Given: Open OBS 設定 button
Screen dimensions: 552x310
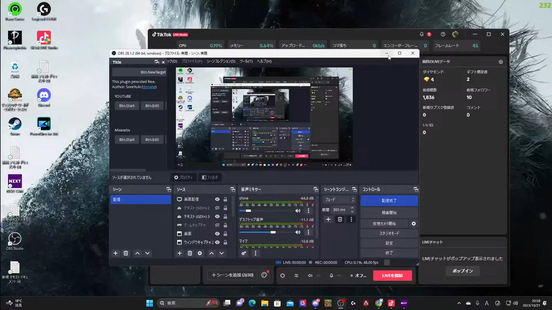Looking at the screenshot, I should tap(389, 243).
